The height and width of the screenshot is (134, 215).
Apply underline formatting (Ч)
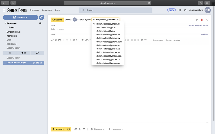79,40
